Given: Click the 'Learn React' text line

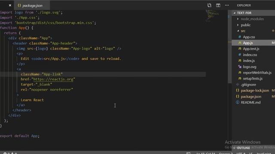Looking at the screenshot, I should click(x=32, y=100).
